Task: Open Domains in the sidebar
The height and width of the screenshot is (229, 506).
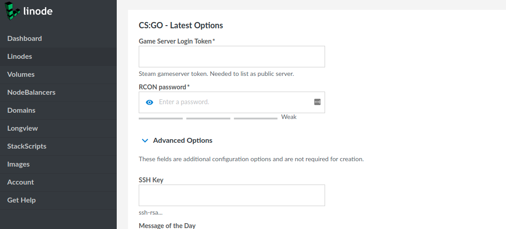Action: click(x=58, y=110)
